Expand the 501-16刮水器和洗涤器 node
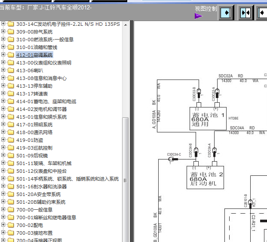267x242 pixels. [x=3, y=186]
